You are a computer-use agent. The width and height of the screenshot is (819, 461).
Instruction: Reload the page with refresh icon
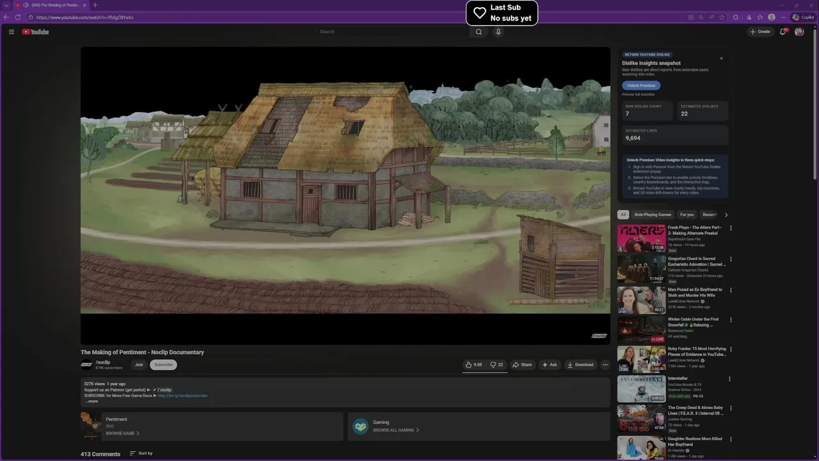pyautogui.click(x=18, y=17)
